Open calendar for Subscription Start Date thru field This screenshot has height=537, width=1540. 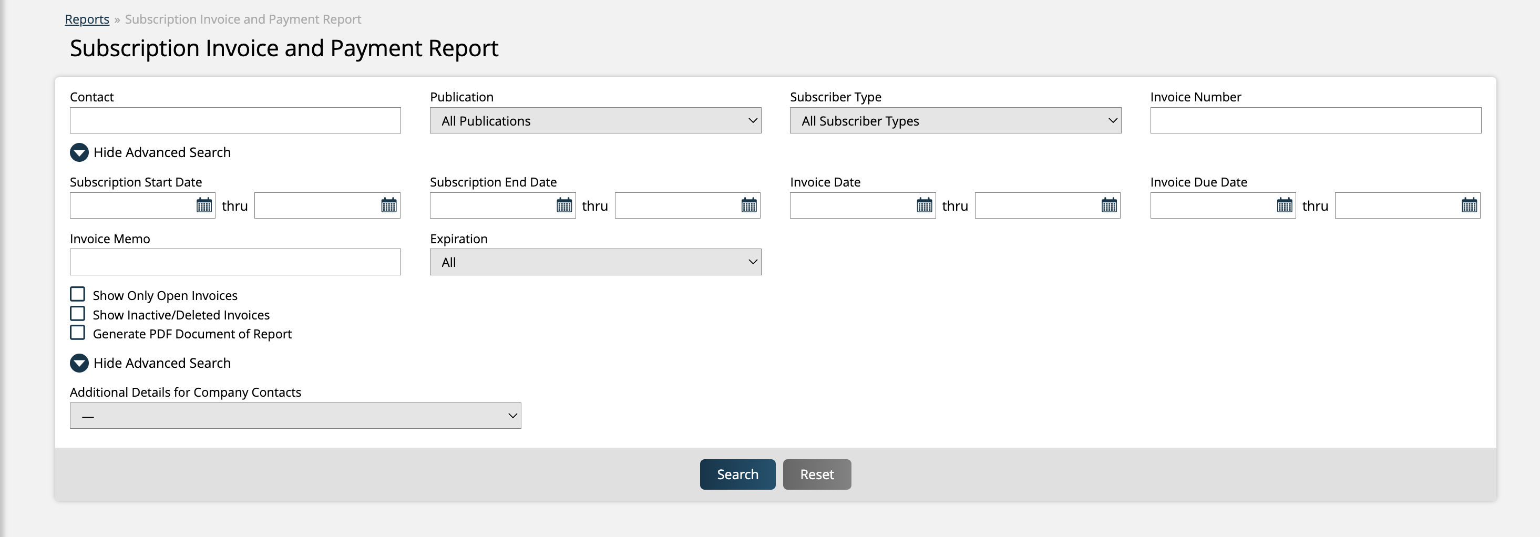pos(388,205)
